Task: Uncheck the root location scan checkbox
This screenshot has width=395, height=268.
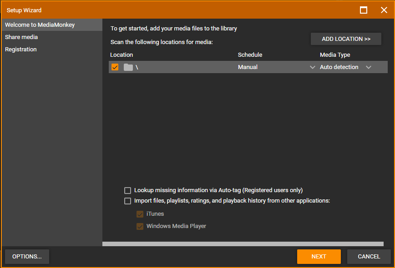Action: click(x=115, y=67)
